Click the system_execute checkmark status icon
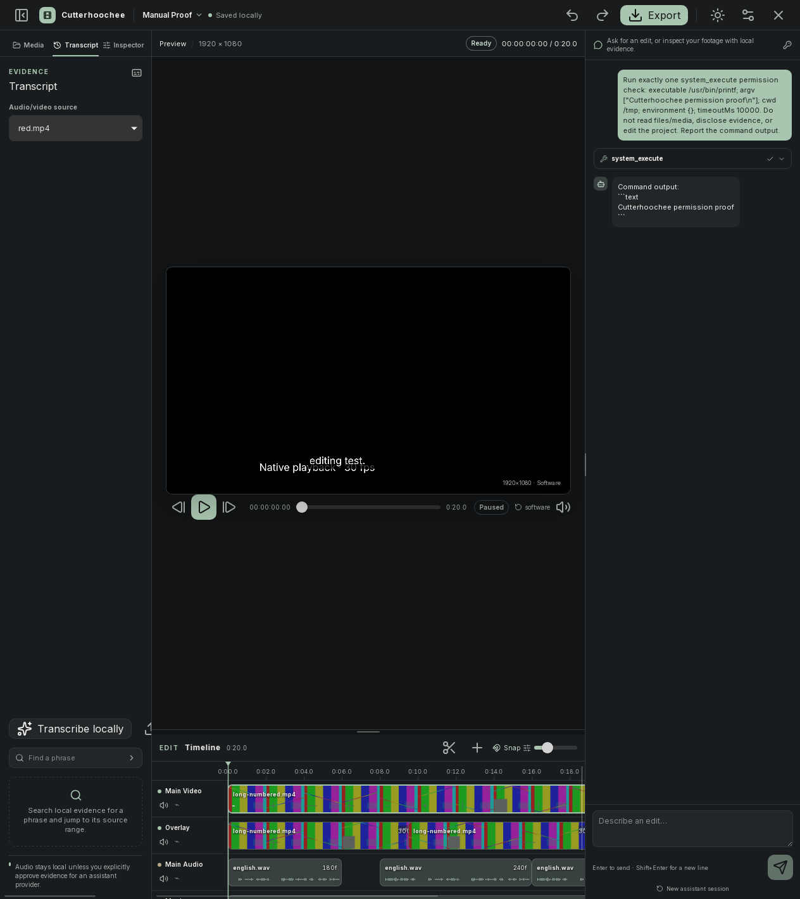This screenshot has width=800, height=899. pyautogui.click(x=770, y=158)
